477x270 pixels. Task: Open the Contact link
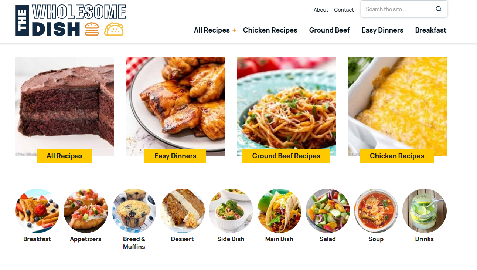344,10
